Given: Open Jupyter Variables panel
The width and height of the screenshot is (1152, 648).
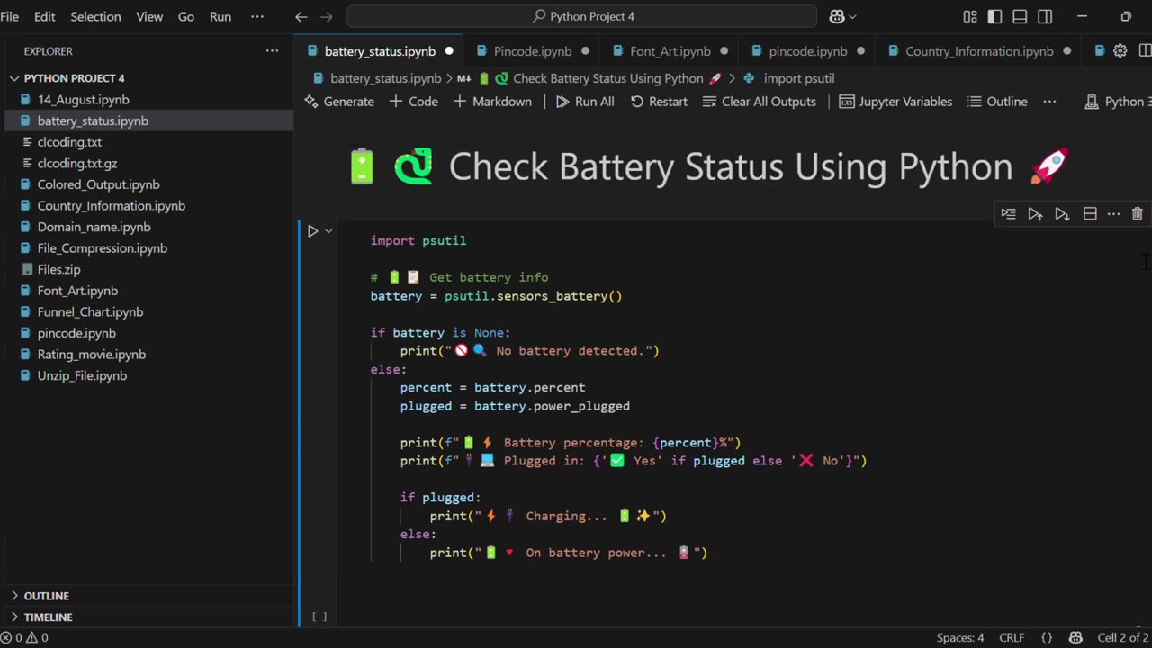Looking at the screenshot, I should 895,102.
